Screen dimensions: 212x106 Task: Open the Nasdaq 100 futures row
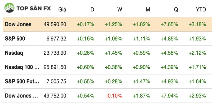(x=22, y=67)
